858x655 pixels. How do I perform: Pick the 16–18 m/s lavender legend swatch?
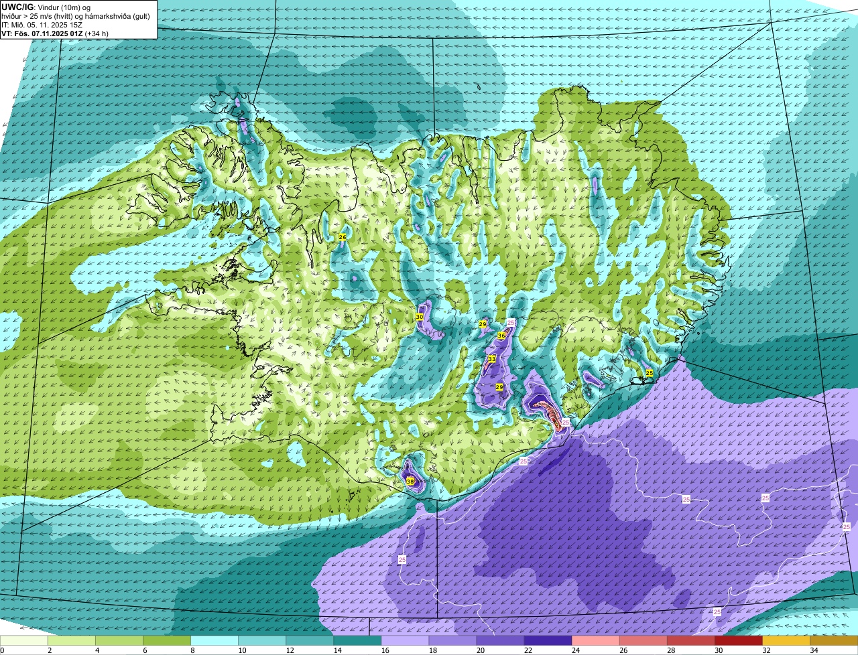pos(405,641)
